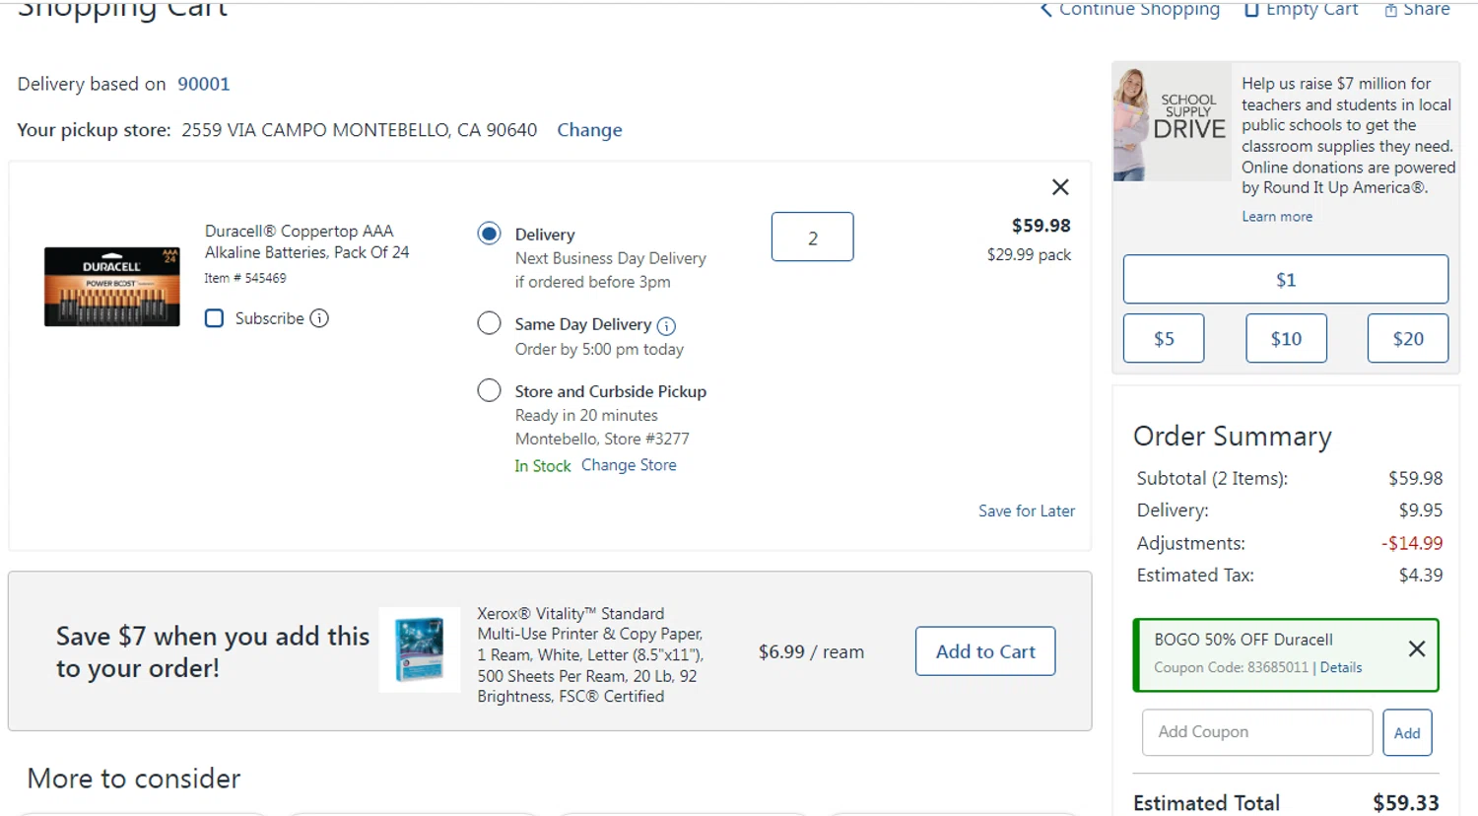Click item price $59.98 in cart row

1041,226
